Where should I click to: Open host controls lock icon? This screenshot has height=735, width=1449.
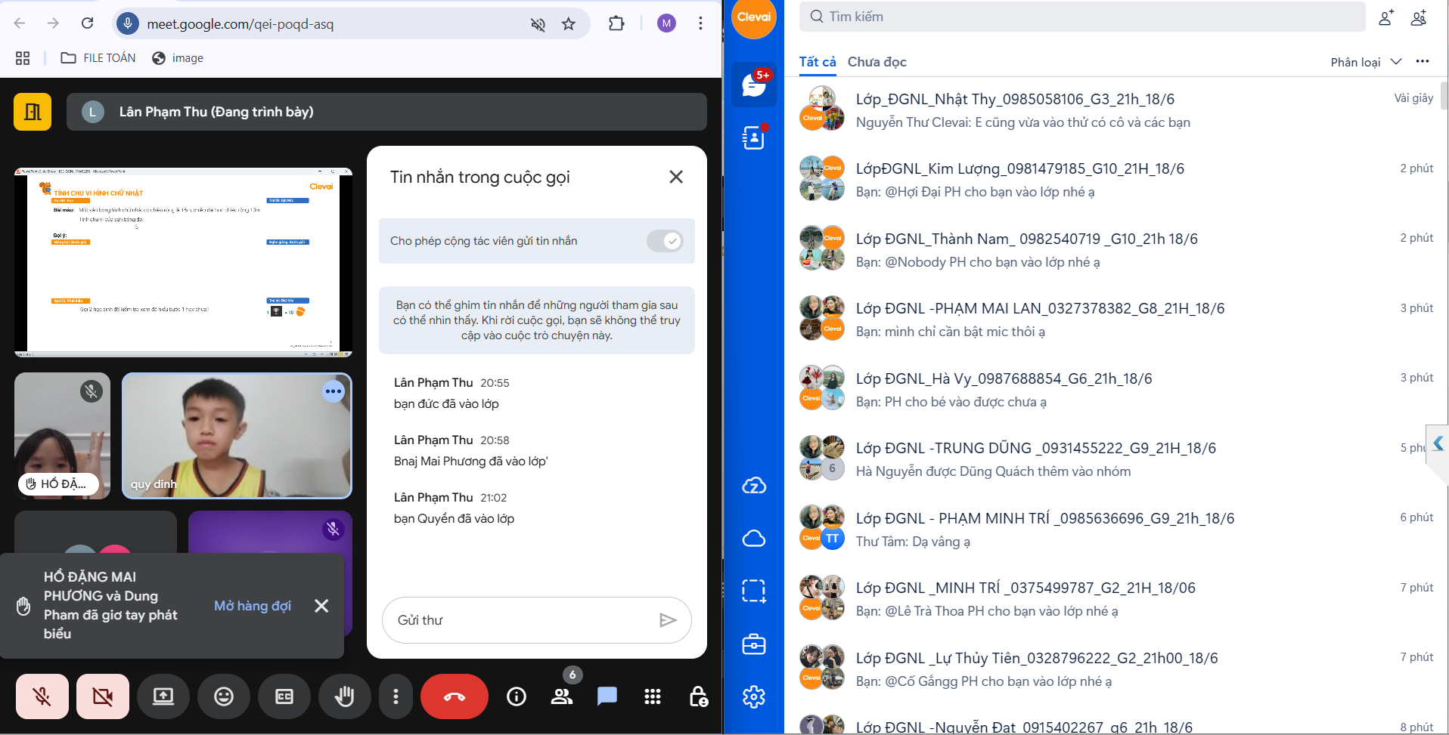[698, 696]
